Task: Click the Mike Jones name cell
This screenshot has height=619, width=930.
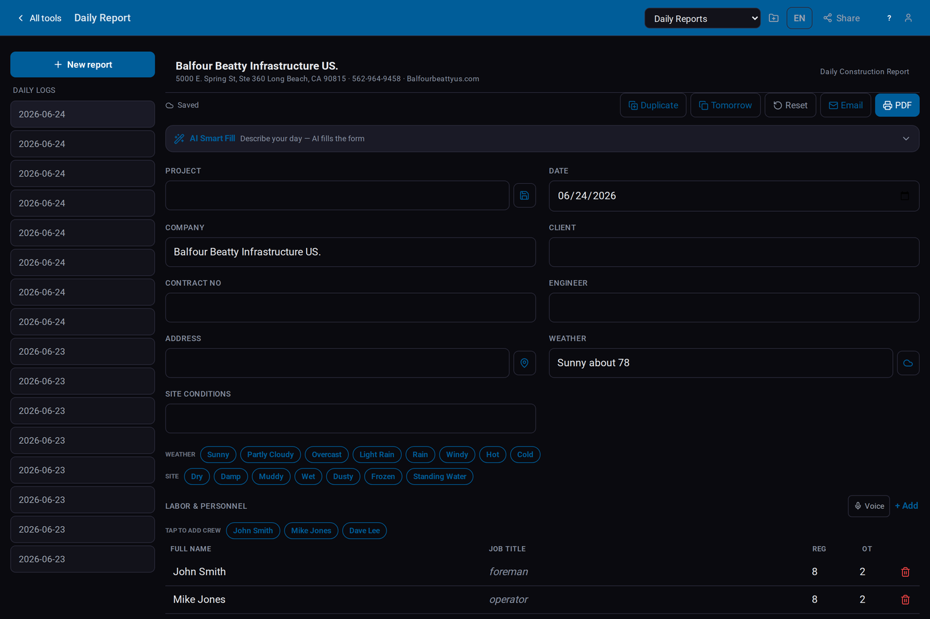Action: point(199,600)
